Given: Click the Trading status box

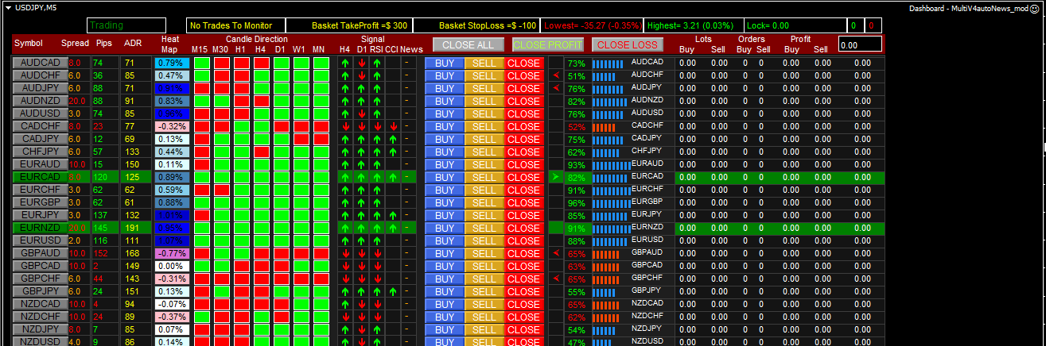Looking at the screenshot, I should (x=125, y=26).
